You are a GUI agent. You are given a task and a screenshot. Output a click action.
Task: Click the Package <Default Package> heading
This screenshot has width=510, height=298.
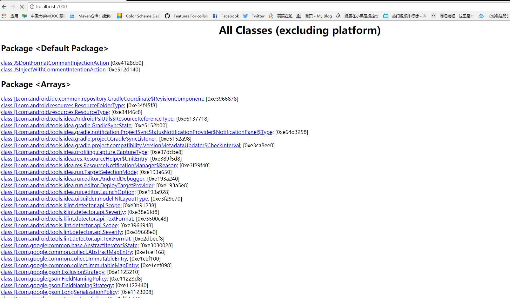(x=55, y=48)
